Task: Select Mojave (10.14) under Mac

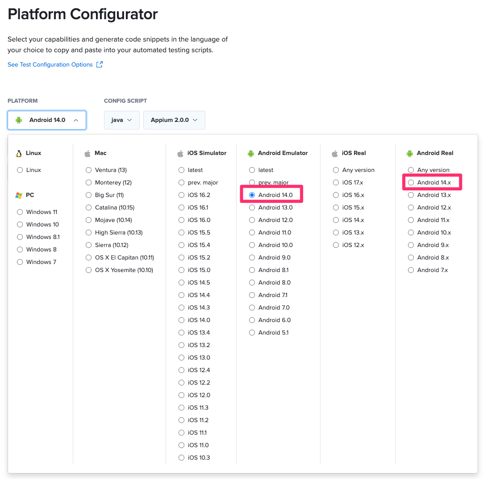Action: (89, 220)
